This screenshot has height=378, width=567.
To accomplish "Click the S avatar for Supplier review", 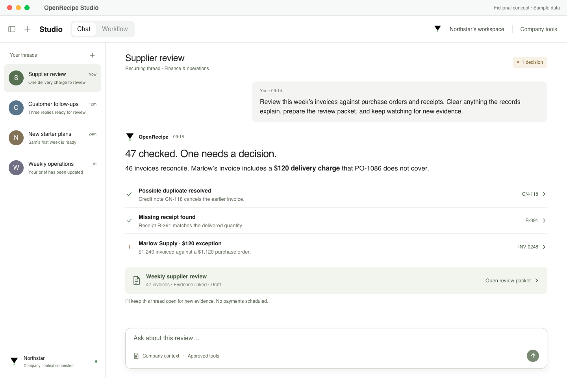I will [x=16, y=78].
